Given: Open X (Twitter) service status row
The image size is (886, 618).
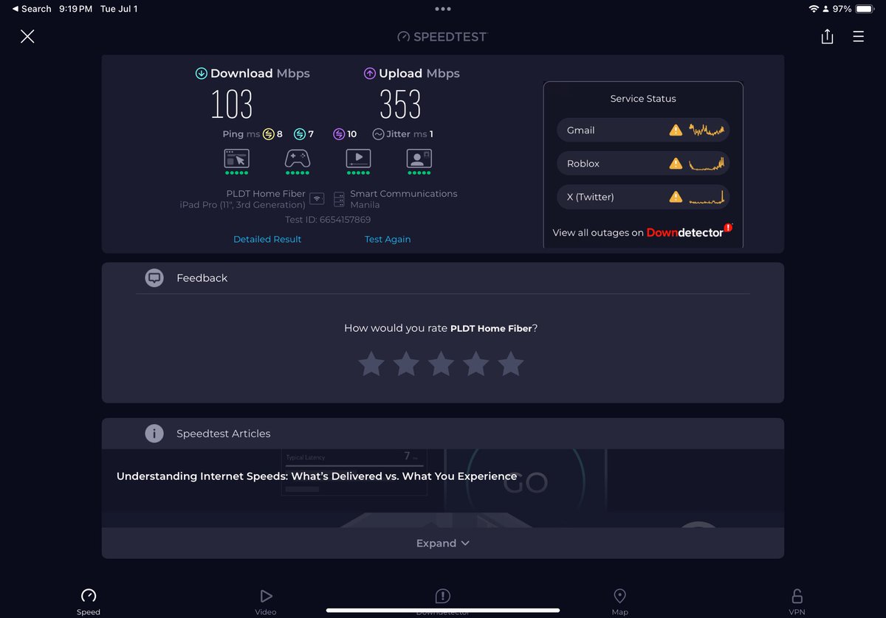Looking at the screenshot, I should pos(643,197).
